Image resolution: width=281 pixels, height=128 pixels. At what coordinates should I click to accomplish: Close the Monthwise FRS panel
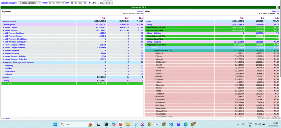click(277, 7)
